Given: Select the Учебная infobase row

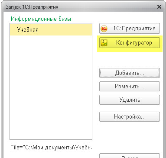Looking at the screenshot, I should (51, 30).
